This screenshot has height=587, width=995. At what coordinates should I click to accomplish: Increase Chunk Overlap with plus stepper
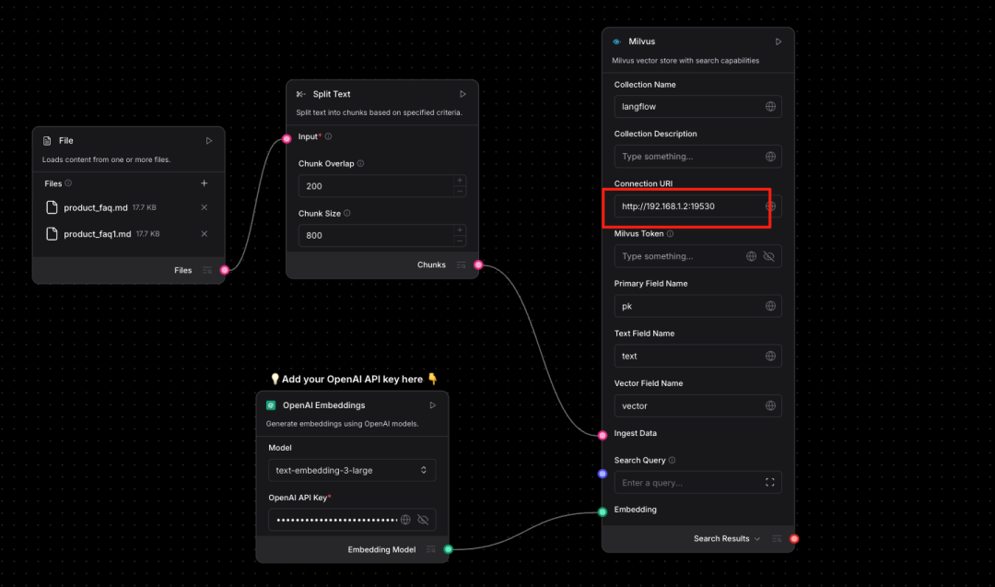point(460,181)
